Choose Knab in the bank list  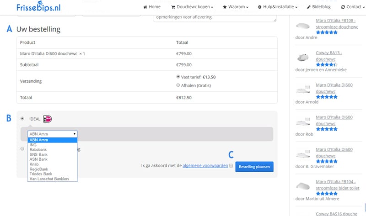pyautogui.click(x=53, y=164)
